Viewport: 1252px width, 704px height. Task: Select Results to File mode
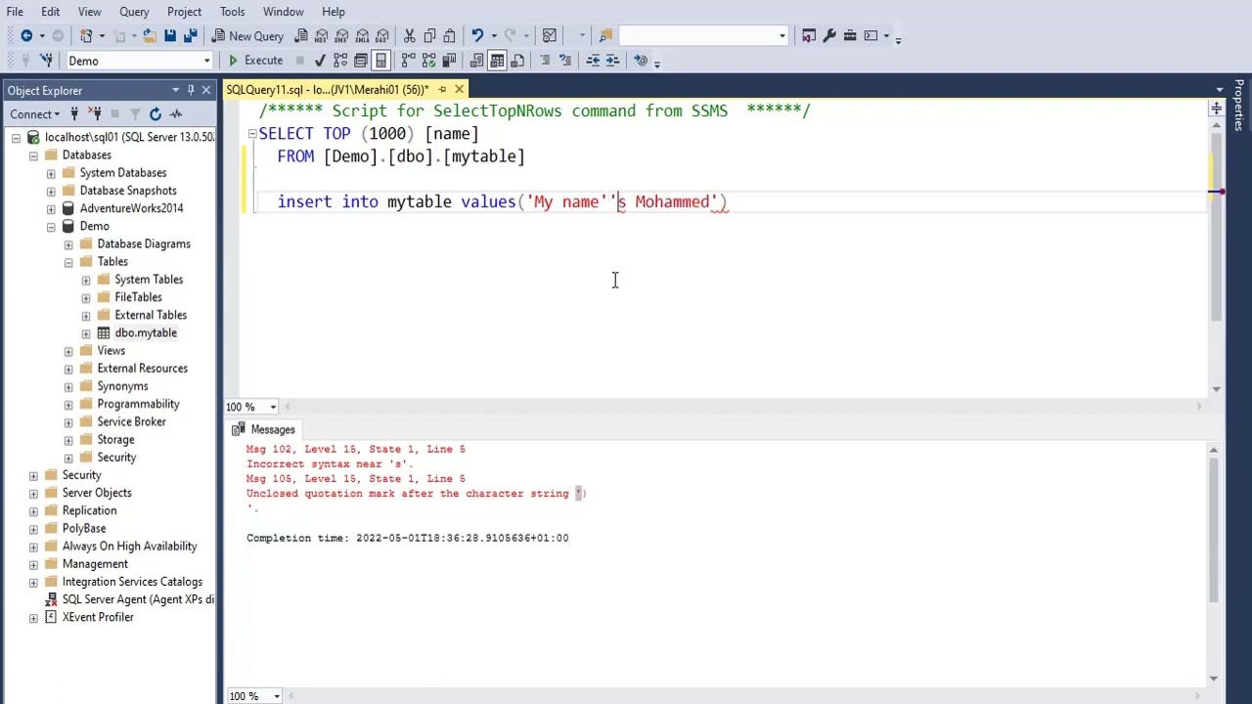(517, 61)
